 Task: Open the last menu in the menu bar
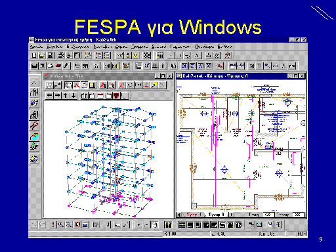pyautogui.click(x=224, y=47)
